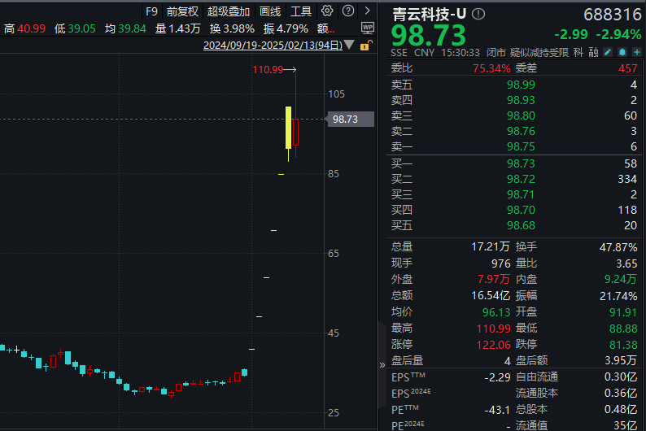Open the help question mark icon
The height and width of the screenshot is (431, 646).
coord(348,11)
